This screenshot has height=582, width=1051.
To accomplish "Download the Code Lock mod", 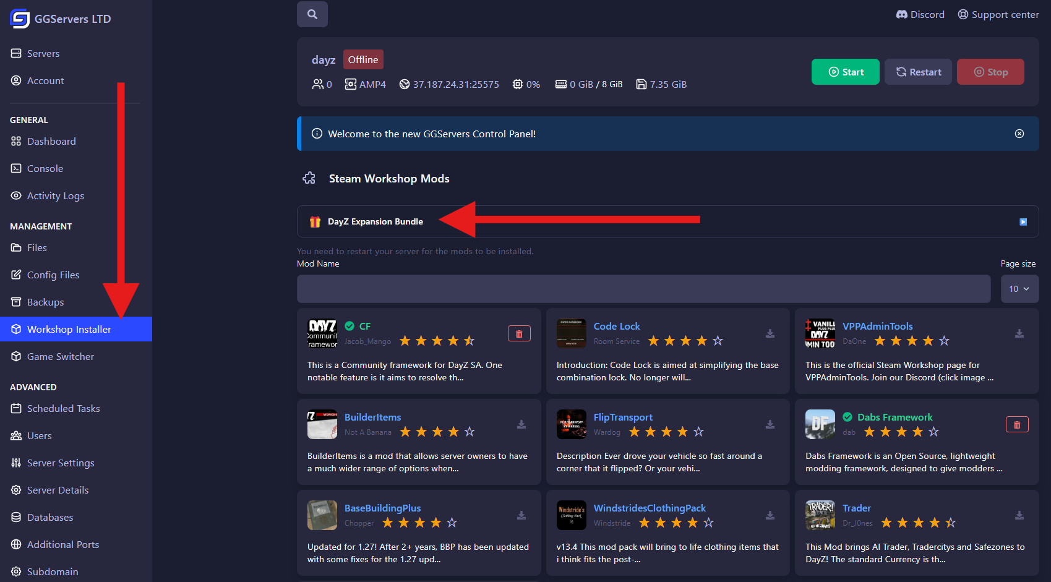I will [770, 333].
